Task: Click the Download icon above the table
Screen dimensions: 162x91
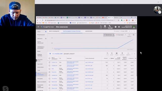Action: pyautogui.click(x=122, y=54)
